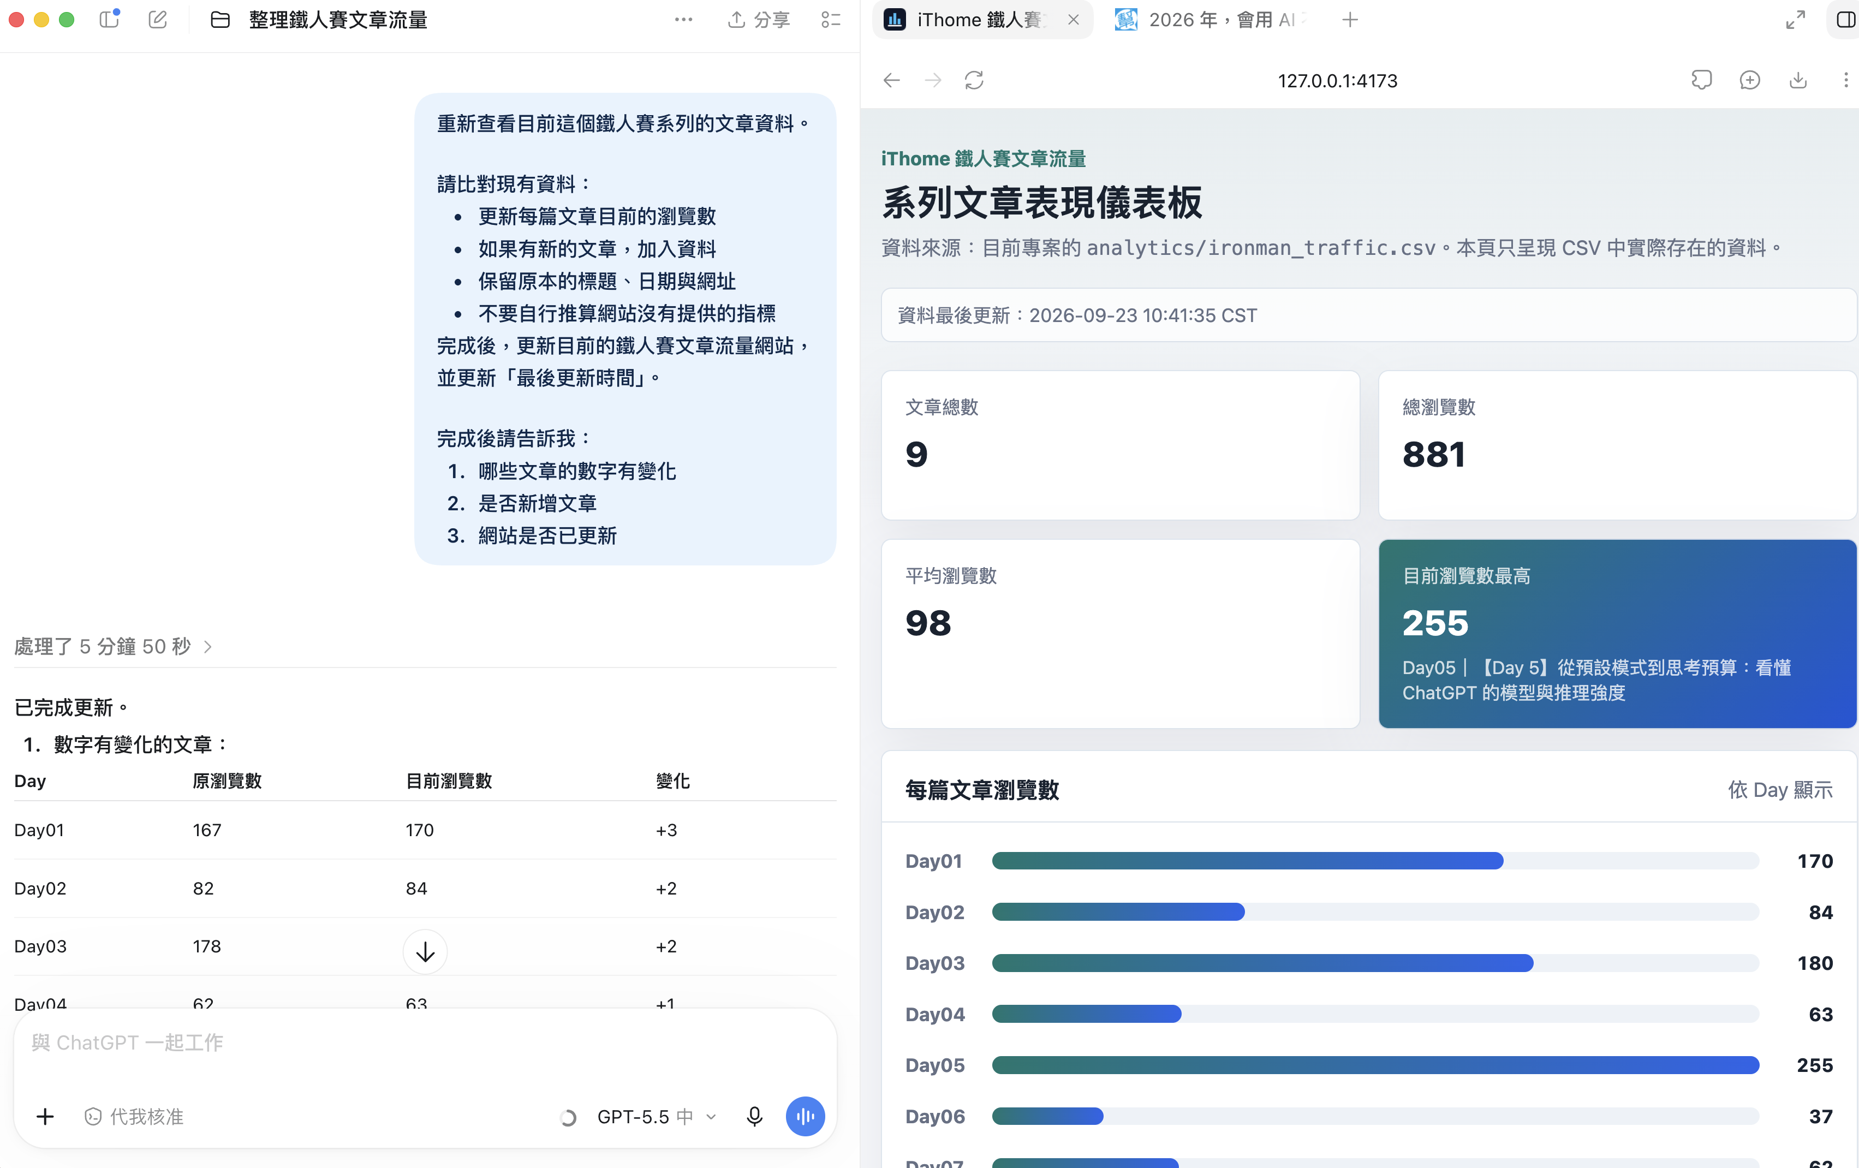Screen dimensions: 1859x1168
Task: Click the 167 cell in the Day01 row
Action: 207,830
